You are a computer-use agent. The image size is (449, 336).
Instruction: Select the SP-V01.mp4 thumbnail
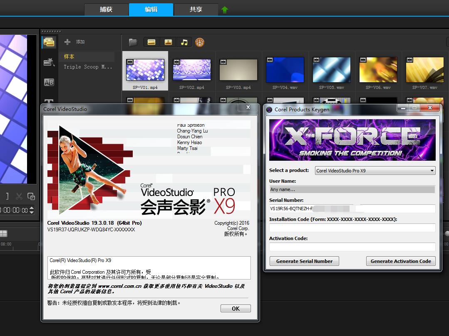click(145, 71)
